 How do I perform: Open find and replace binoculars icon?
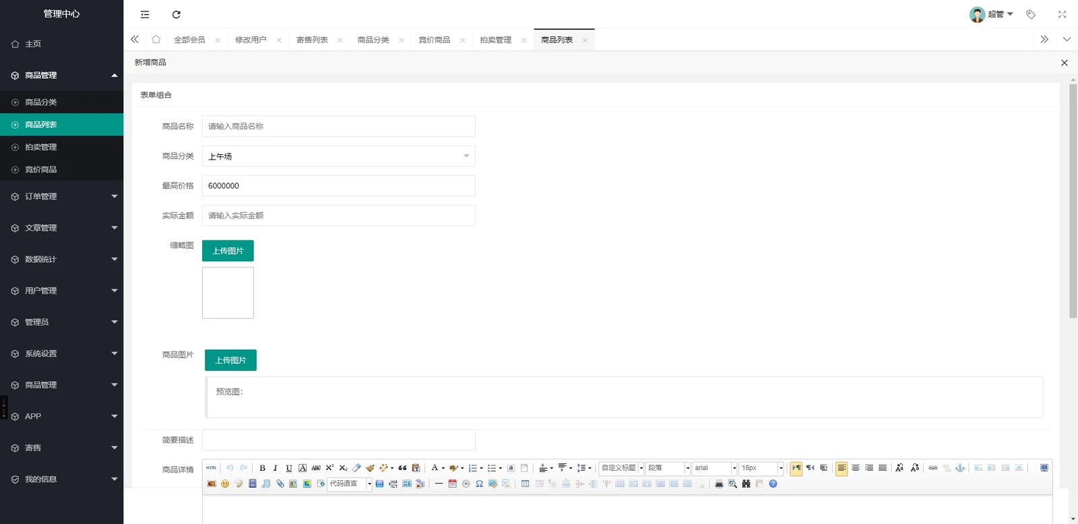click(746, 484)
